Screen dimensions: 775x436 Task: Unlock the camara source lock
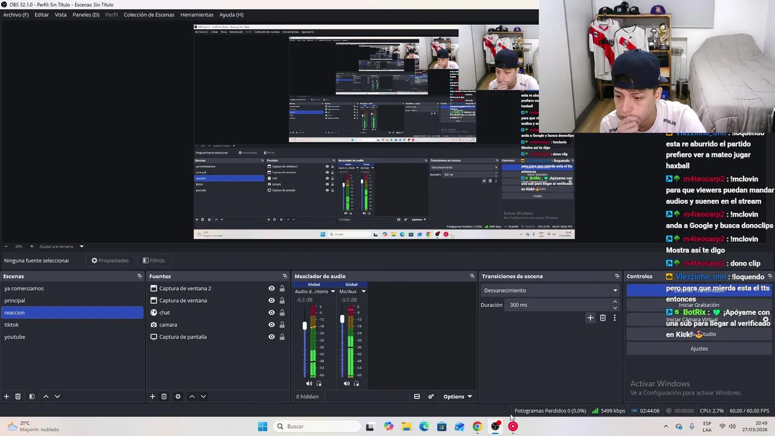[282, 325]
